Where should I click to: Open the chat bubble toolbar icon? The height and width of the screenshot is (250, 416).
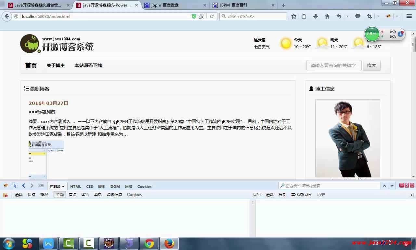point(358,16)
